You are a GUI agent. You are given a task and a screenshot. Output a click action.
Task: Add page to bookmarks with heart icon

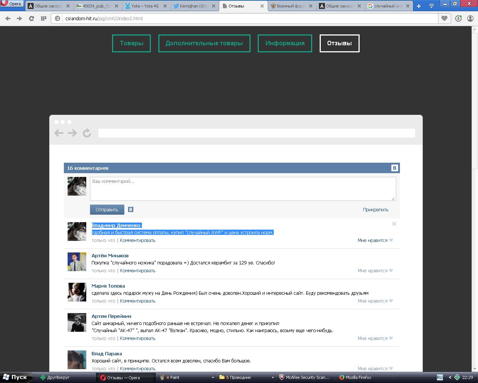444,18
